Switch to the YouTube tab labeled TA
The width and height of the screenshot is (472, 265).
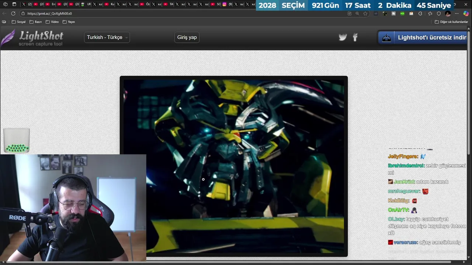pyautogui.click(x=169, y=4)
